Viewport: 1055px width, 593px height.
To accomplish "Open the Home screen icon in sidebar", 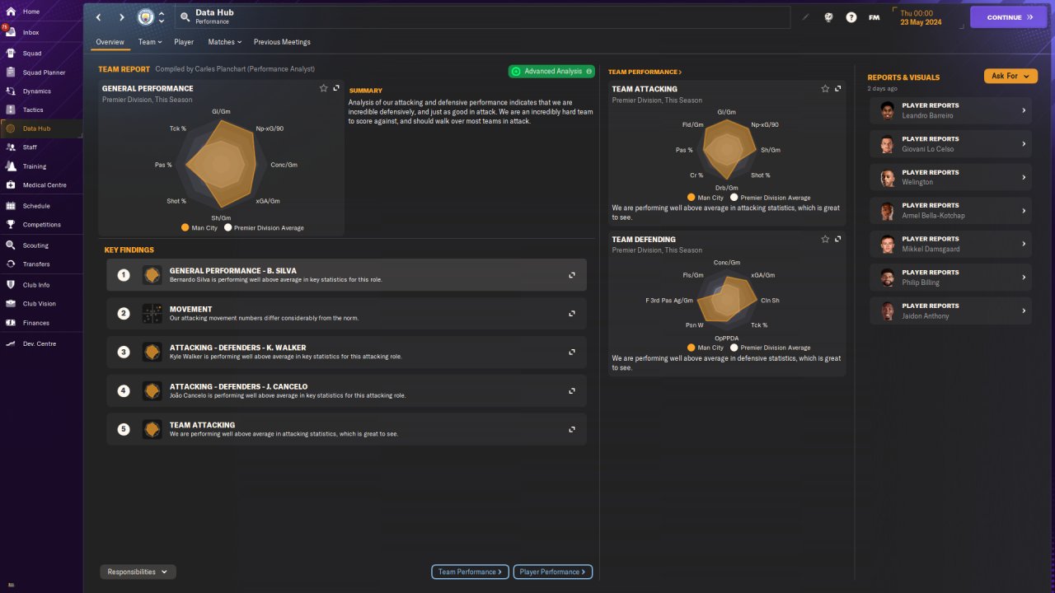I will (11, 12).
